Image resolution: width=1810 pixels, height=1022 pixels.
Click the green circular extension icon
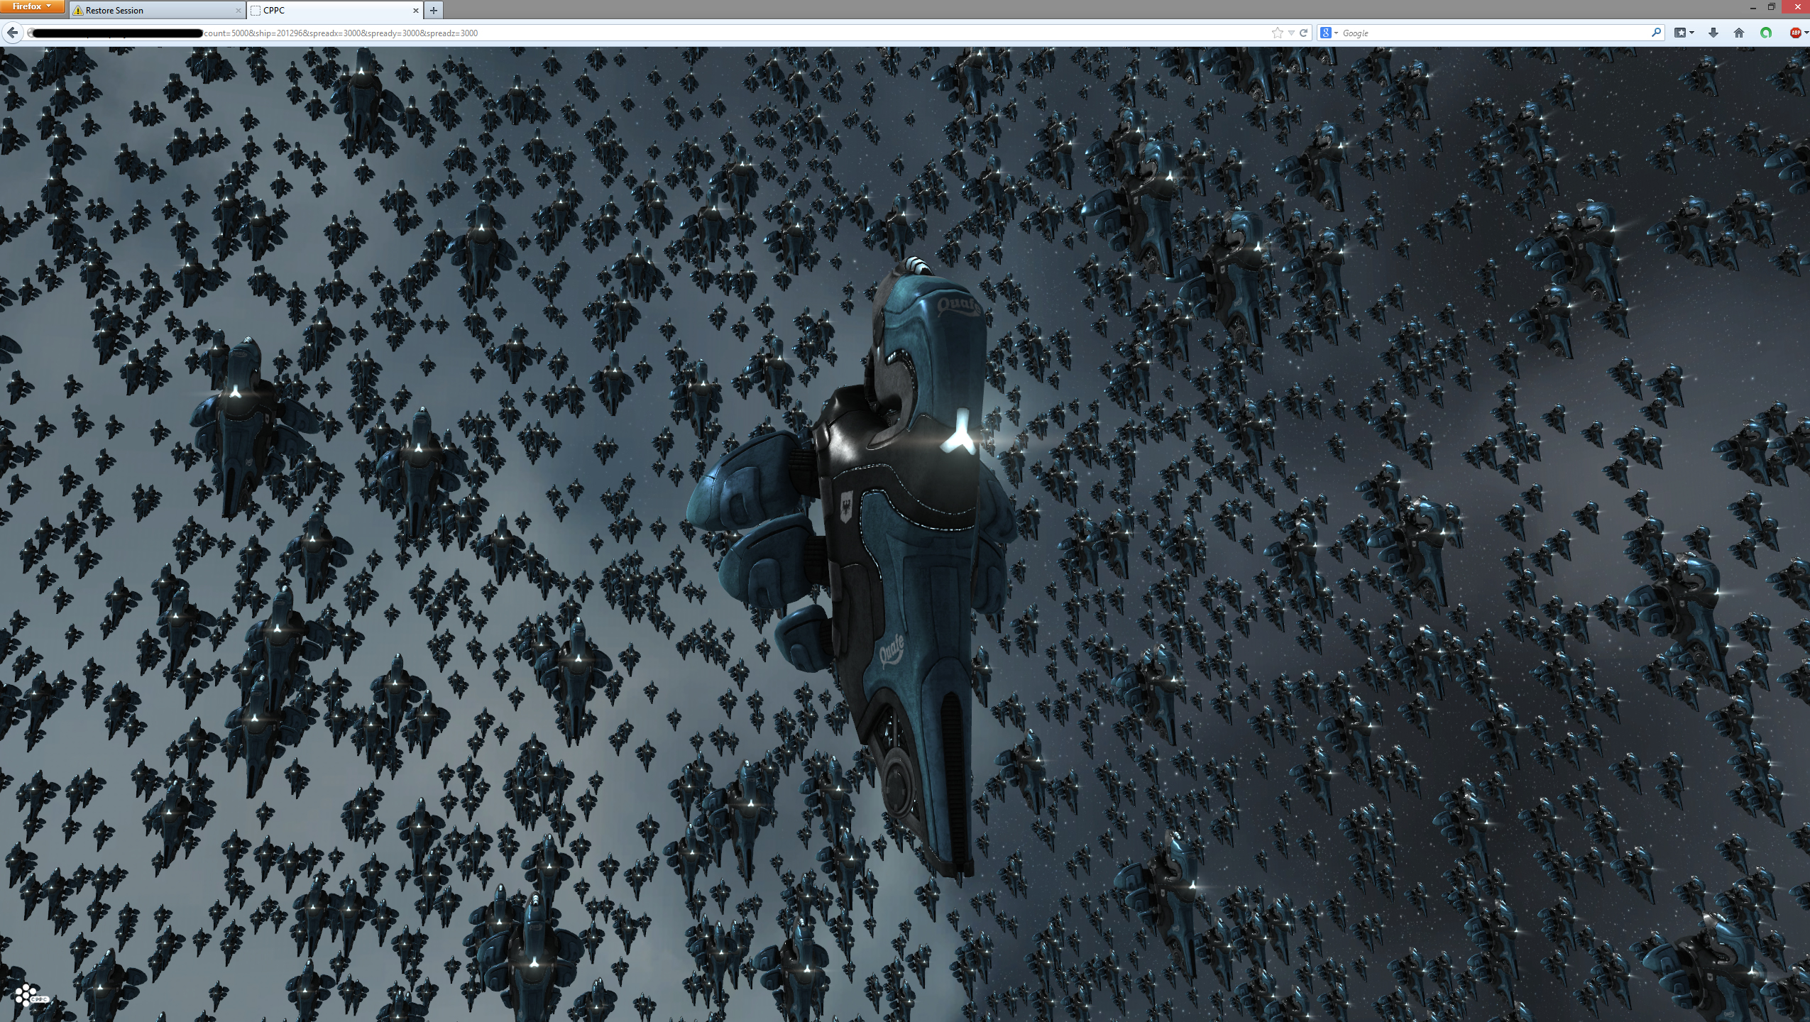click(x=1766, y=33)
